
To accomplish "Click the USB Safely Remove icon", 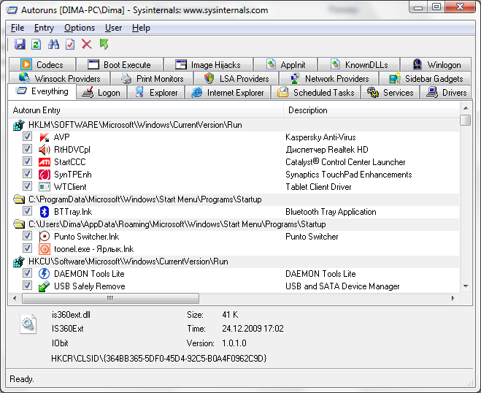I will [45, 286].
